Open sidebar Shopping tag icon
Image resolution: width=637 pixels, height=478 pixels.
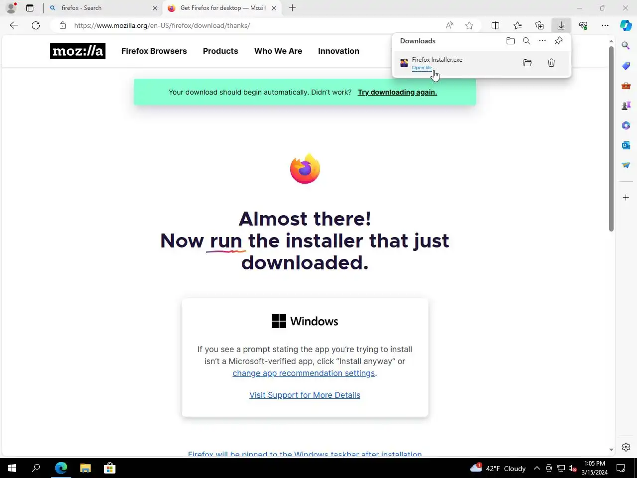tap(626, 66)
